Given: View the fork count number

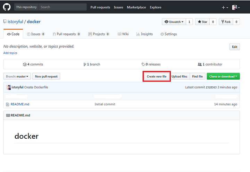Looking at the screenshot, I should point(236,22).
